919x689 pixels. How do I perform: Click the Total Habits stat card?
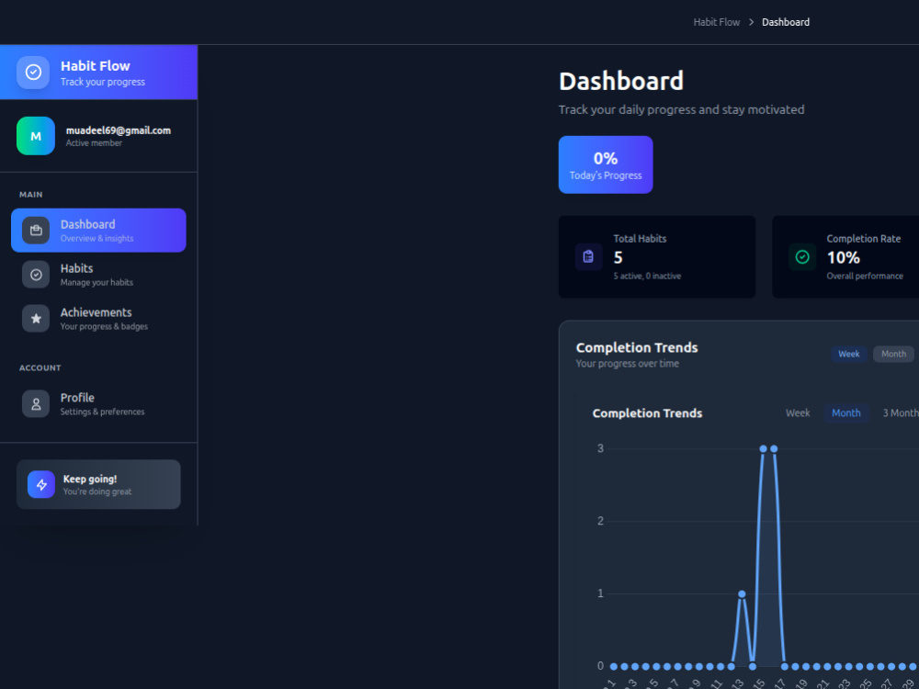click(657, 256)
